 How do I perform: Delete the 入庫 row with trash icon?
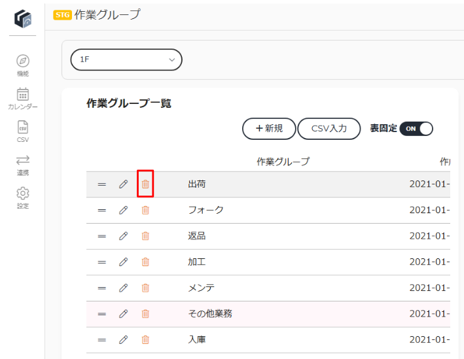[145, 339]
